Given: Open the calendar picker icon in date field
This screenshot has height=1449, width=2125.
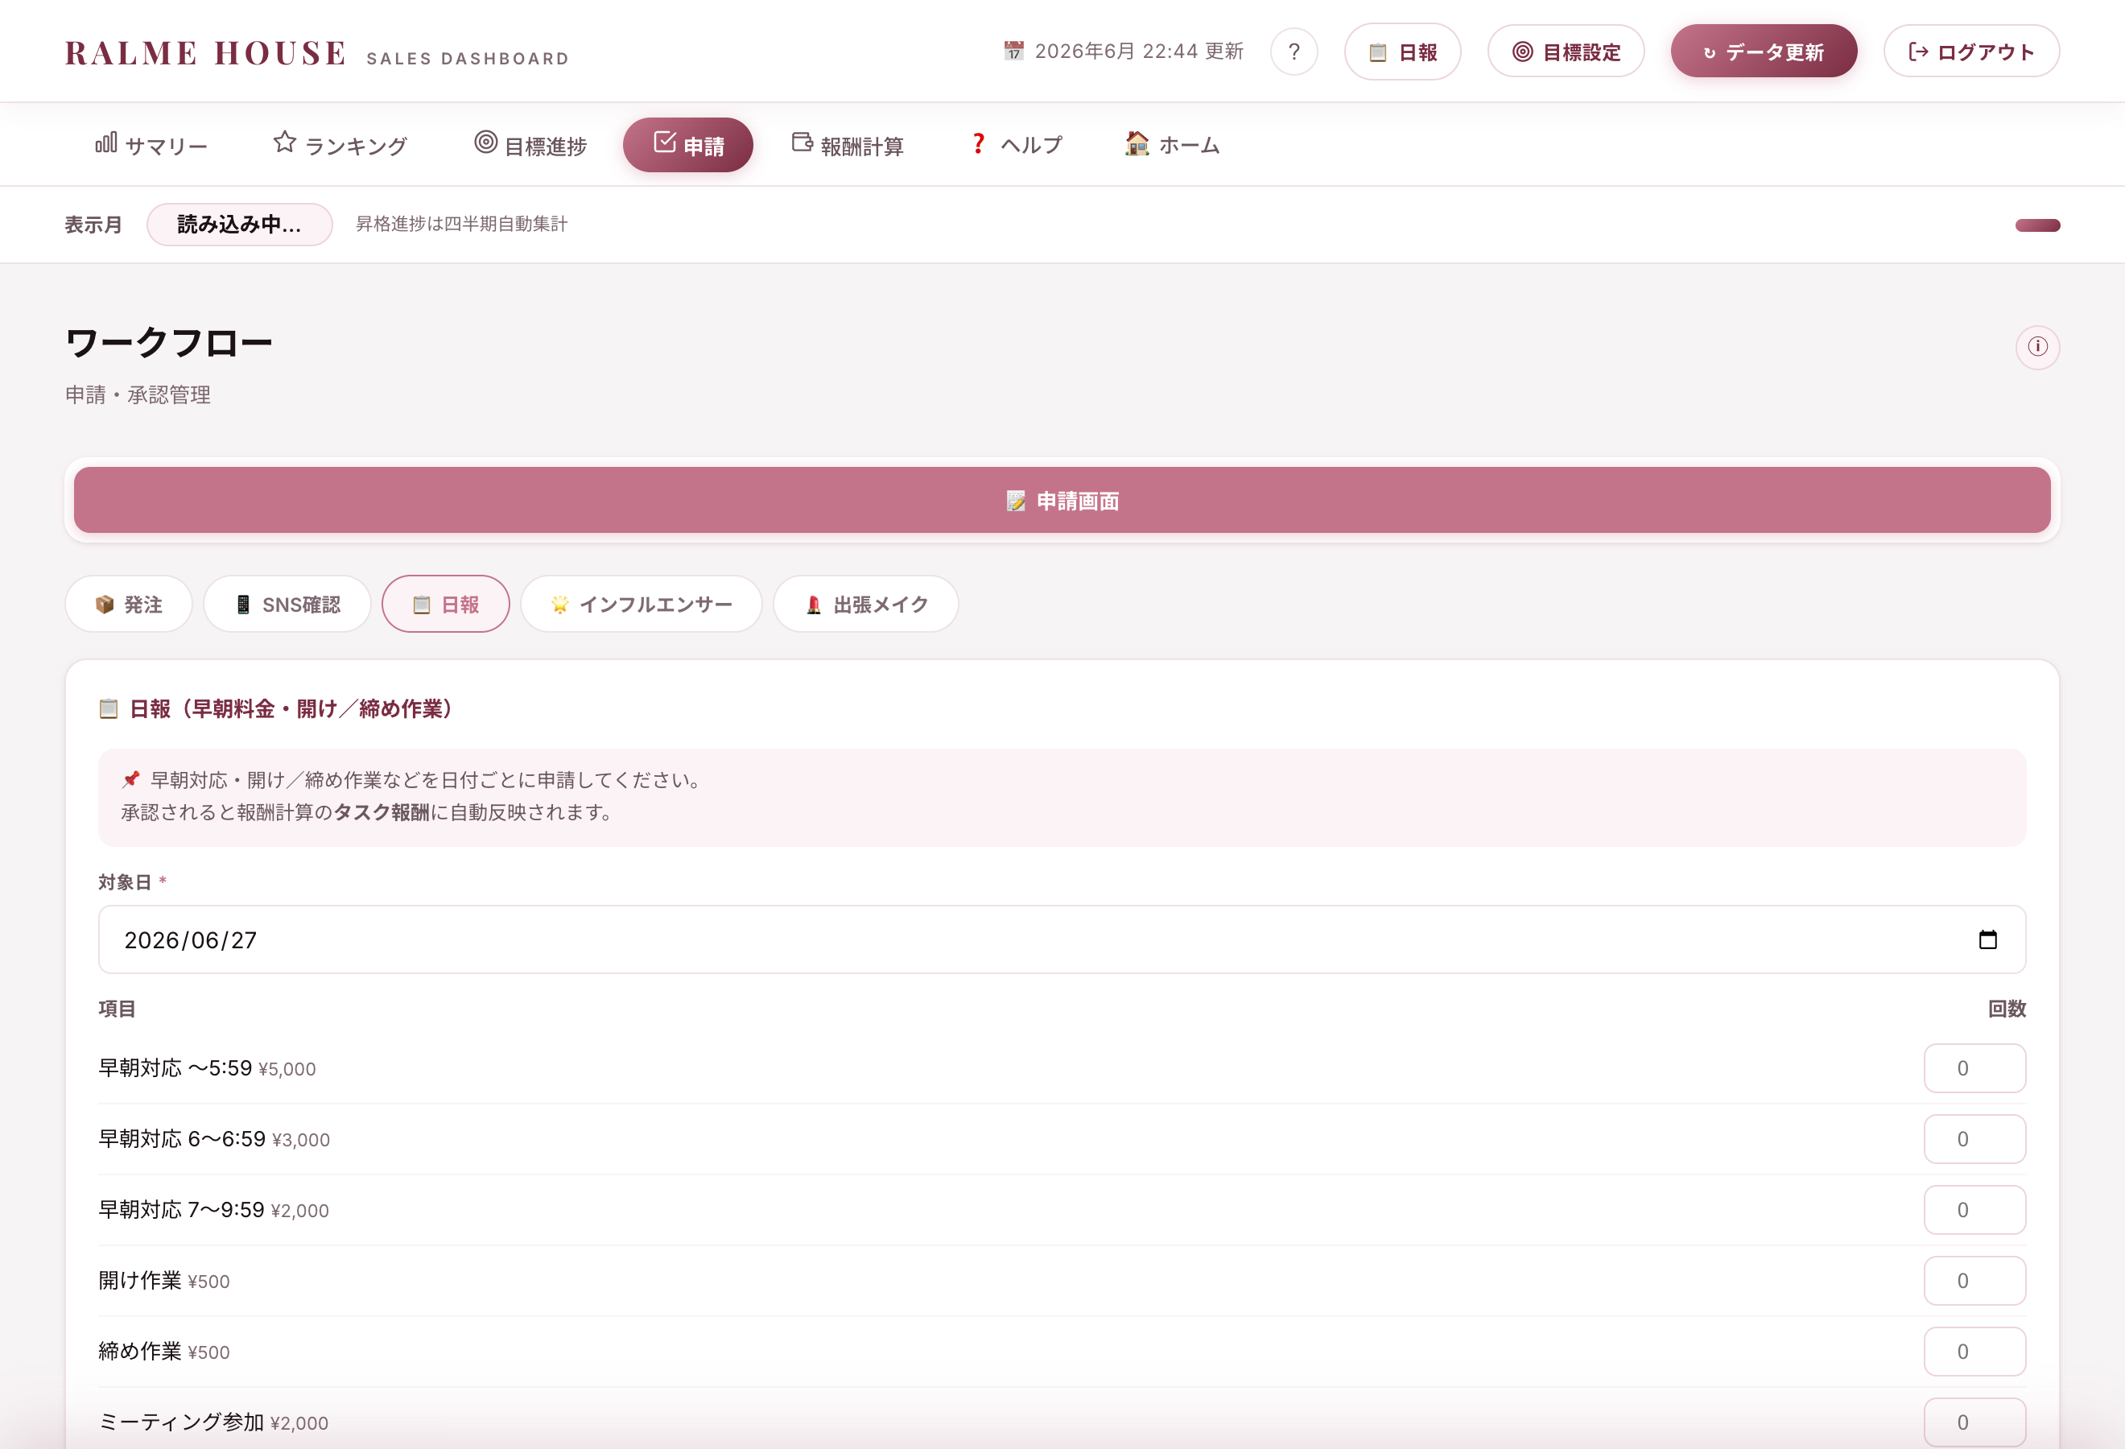Looking at the screenshot, I should coord(1988,939).
